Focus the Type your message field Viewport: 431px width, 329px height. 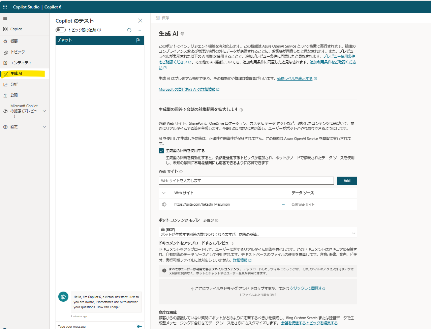point(96,326)
